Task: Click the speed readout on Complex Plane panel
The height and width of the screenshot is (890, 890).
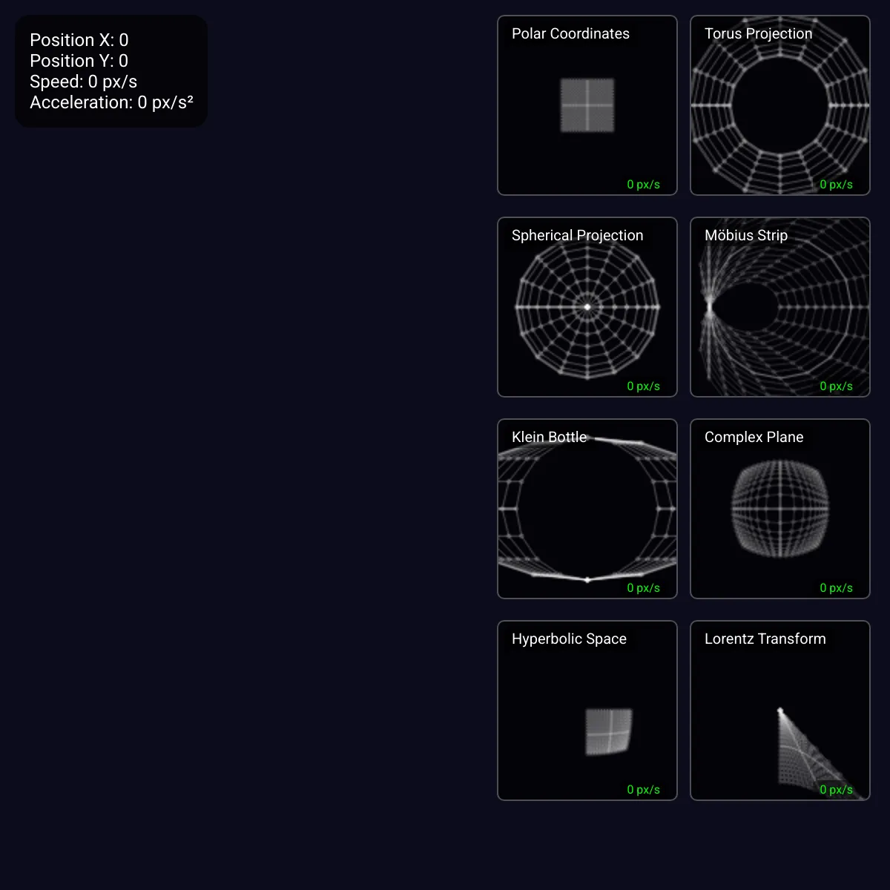Action: 835,587
